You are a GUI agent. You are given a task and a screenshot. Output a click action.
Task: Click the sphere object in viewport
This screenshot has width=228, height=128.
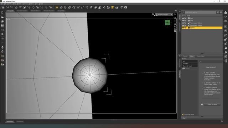point(90,75)
